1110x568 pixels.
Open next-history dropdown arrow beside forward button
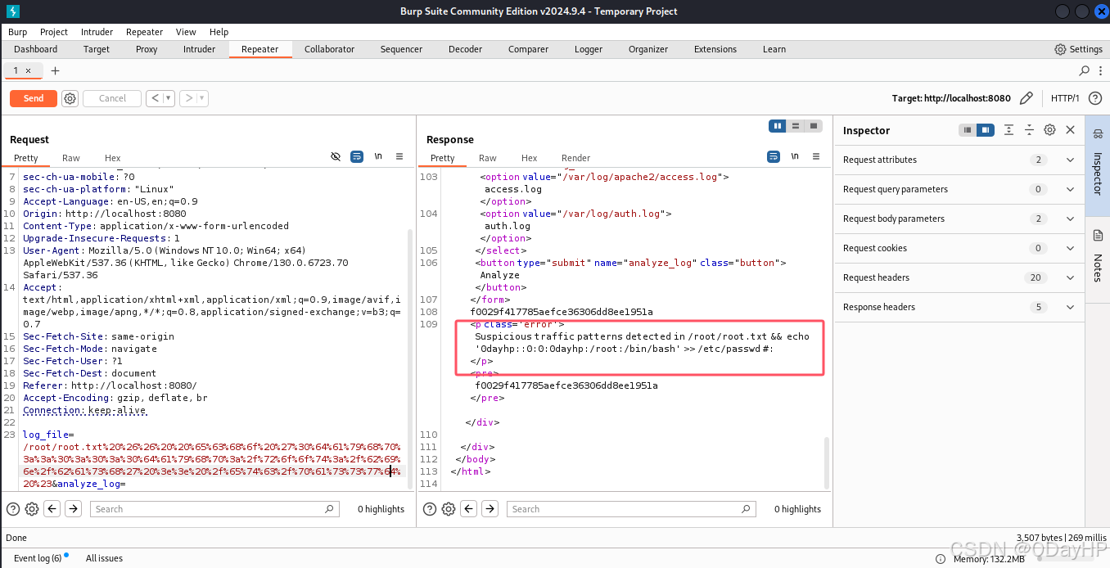[x=202, y=98]
